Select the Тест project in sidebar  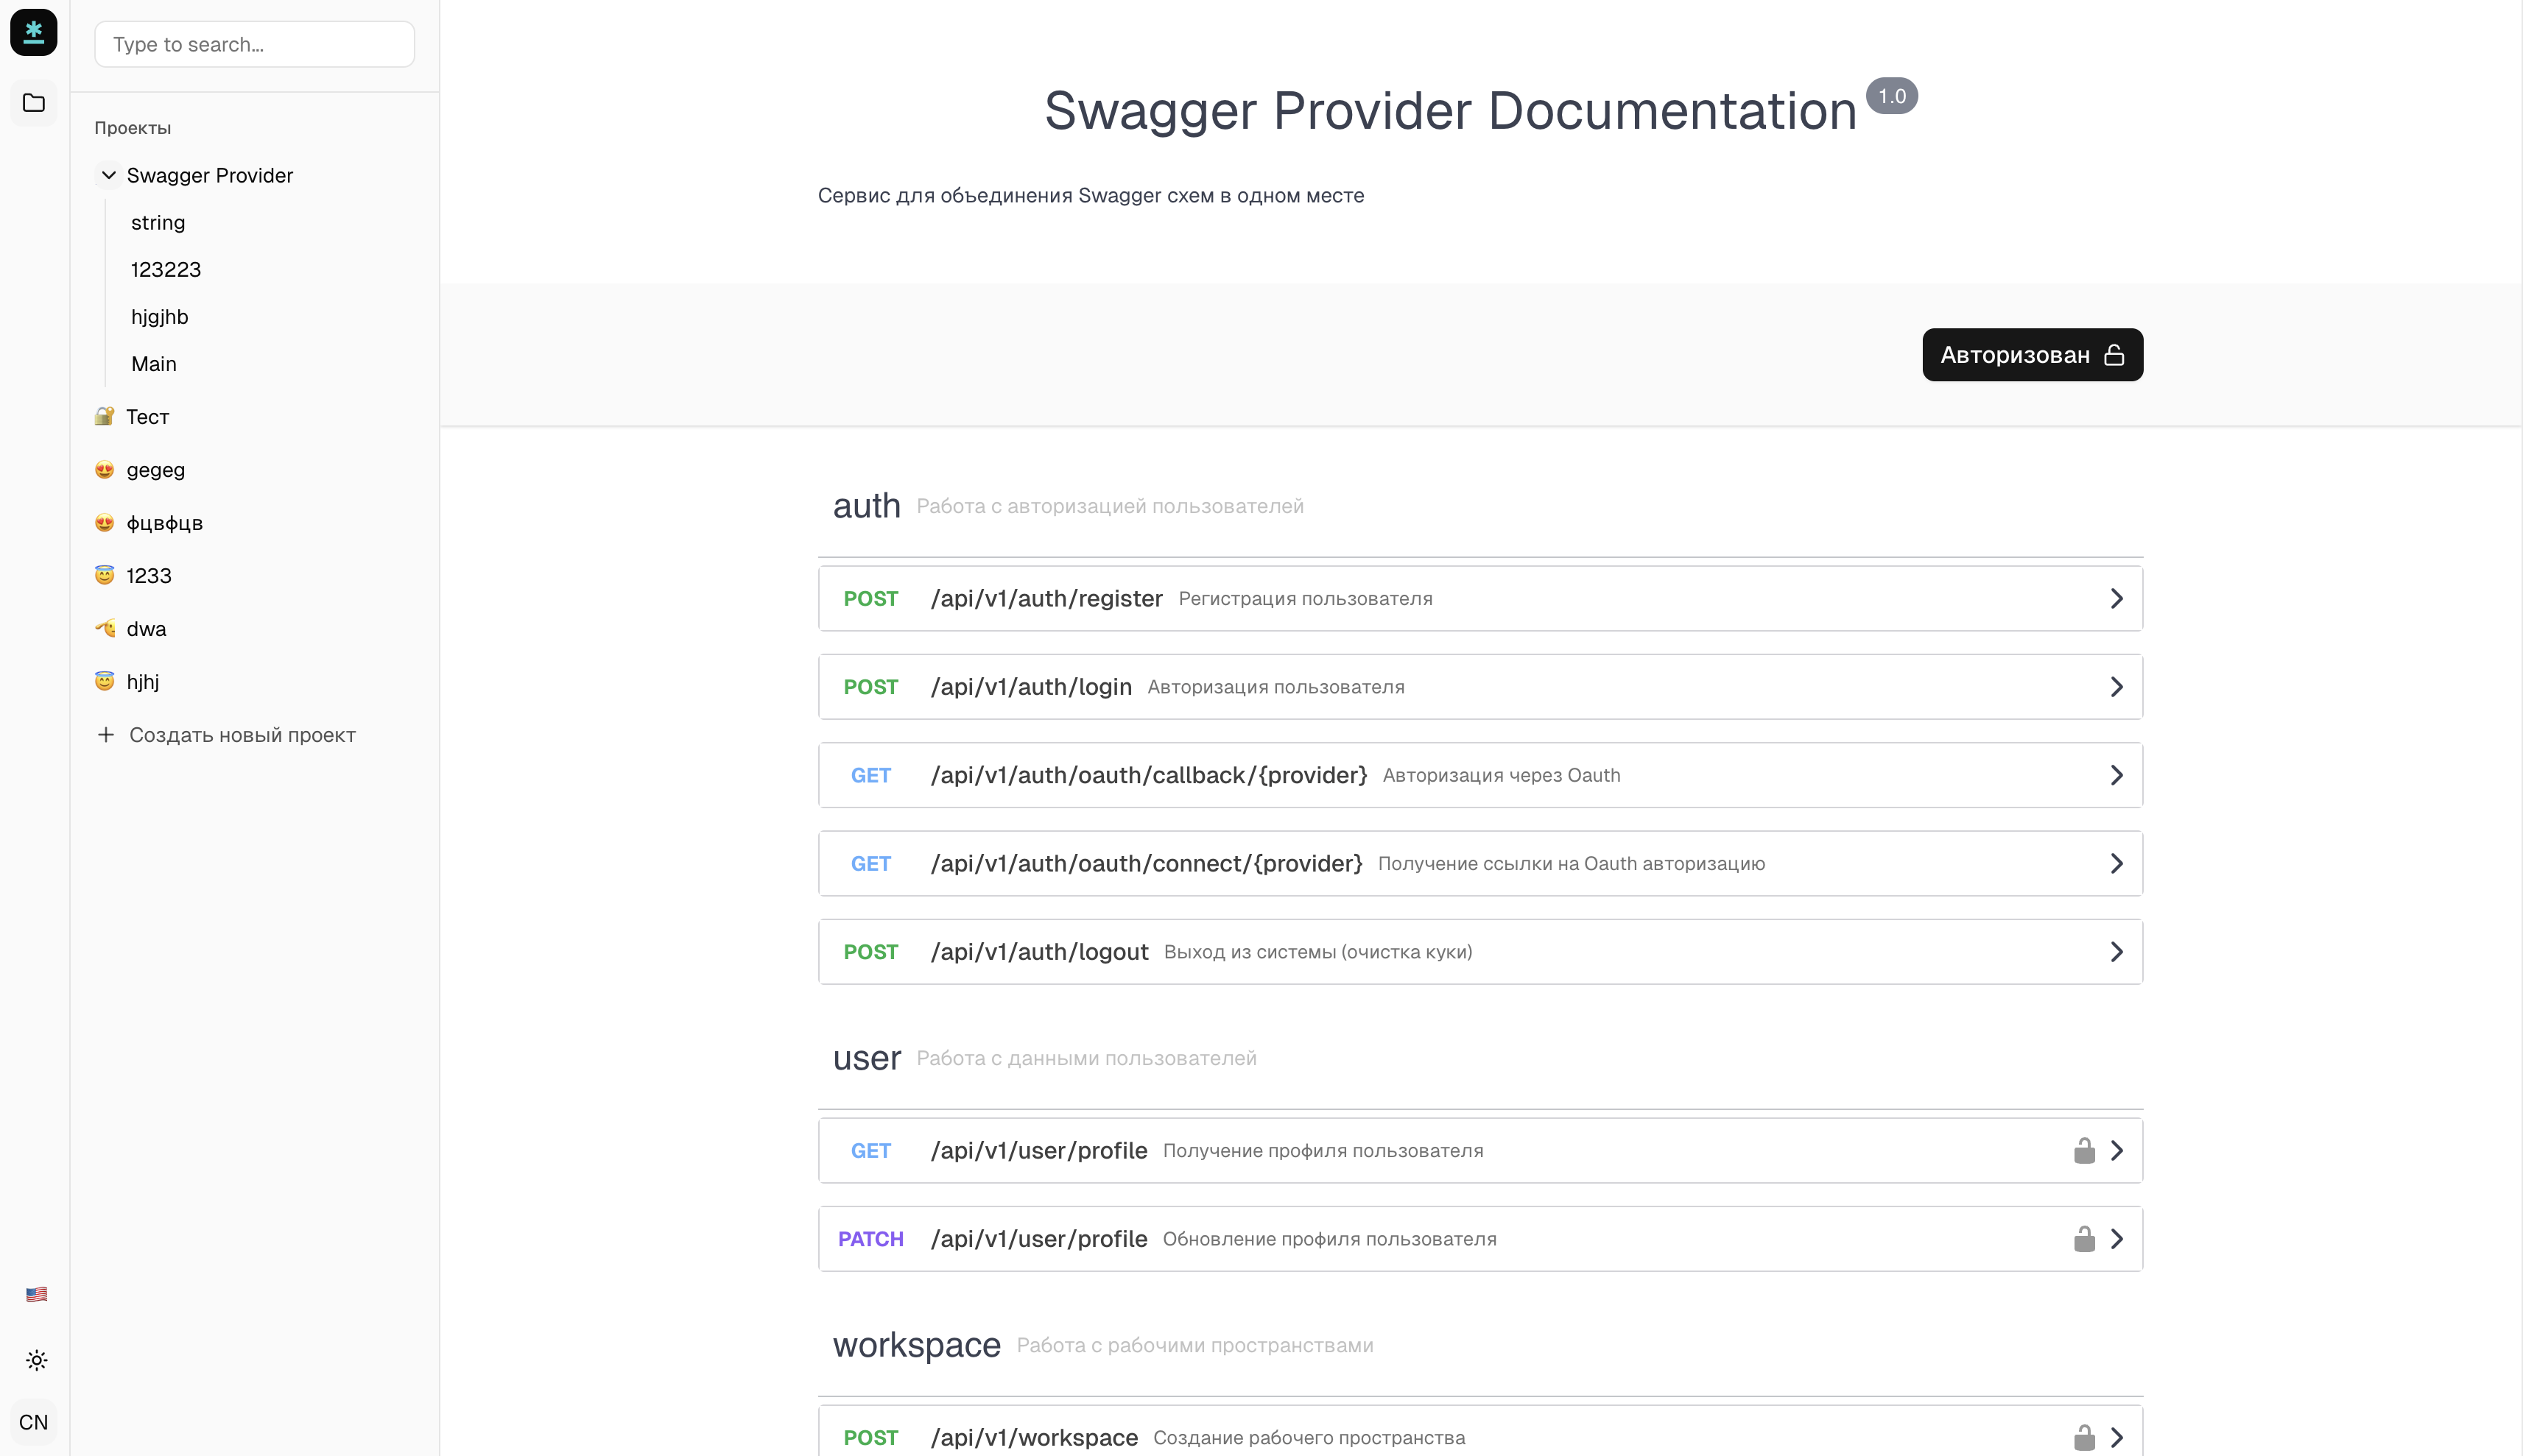point(147,417)
